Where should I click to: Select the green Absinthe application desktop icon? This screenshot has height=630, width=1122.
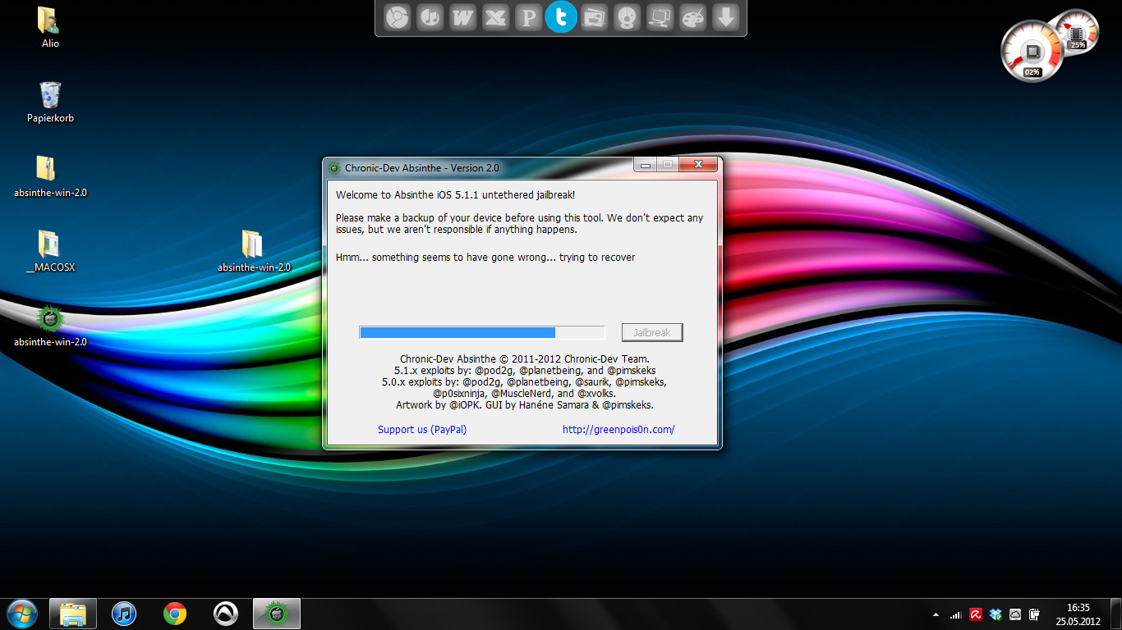coord(50,326)
